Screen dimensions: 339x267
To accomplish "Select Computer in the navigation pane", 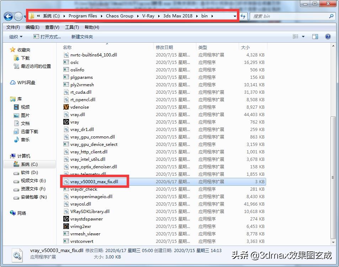I will click(20, 156).
